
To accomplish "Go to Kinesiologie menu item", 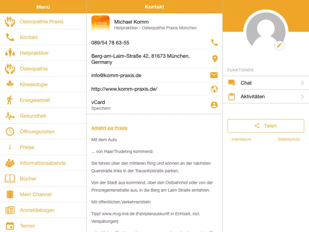I will pos(43,84).
